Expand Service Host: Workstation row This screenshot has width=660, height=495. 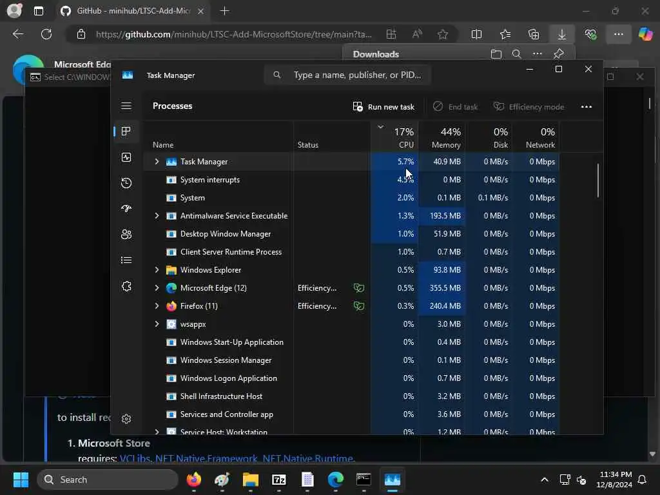coord(157,432)
